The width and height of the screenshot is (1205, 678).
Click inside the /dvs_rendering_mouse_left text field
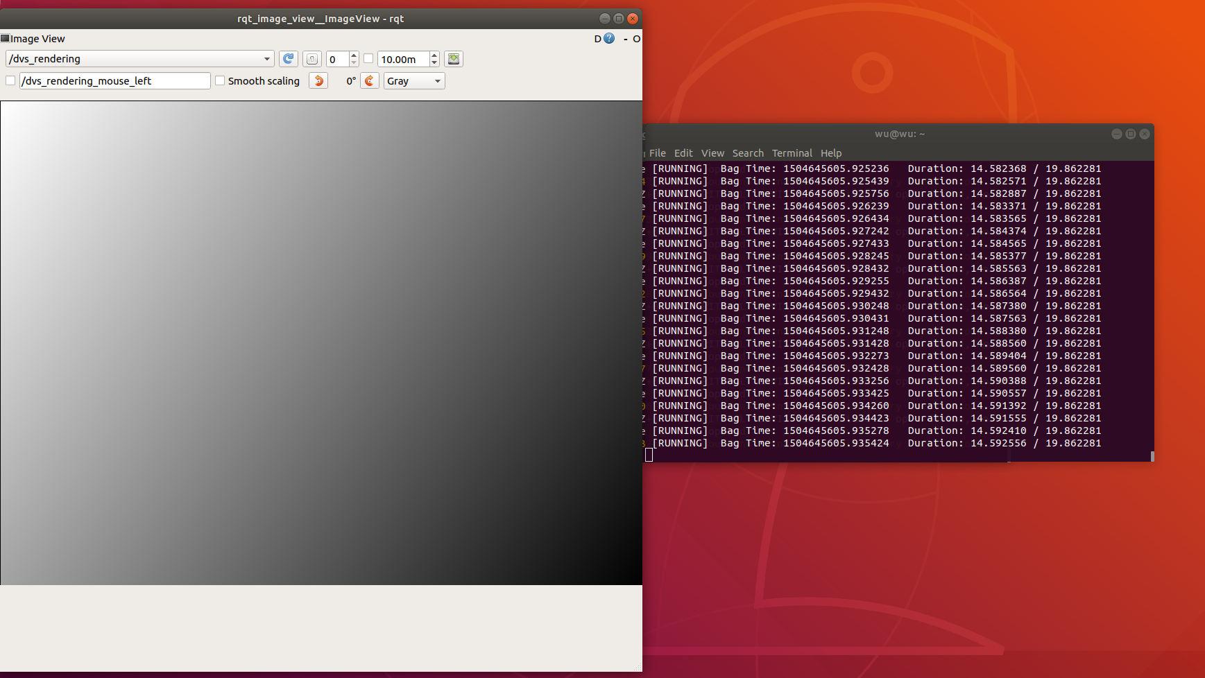tap(114, 80)
